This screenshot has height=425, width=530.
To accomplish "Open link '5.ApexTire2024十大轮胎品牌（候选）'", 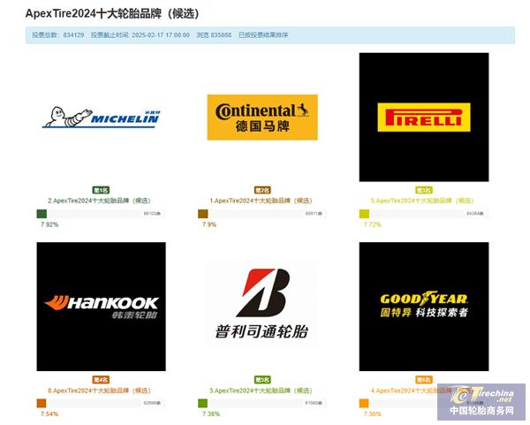I will pyautogui.click(x=422, y=201).
